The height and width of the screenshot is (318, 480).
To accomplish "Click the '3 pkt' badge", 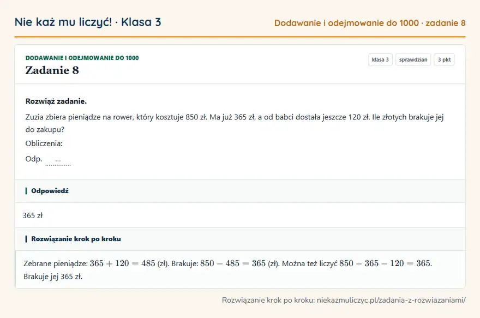I will click(x=444, y=59).
